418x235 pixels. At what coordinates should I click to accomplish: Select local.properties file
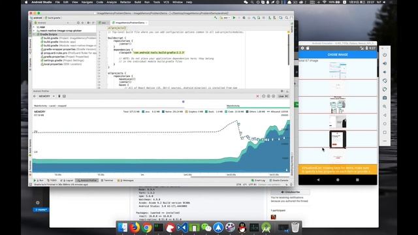(61, 64)
